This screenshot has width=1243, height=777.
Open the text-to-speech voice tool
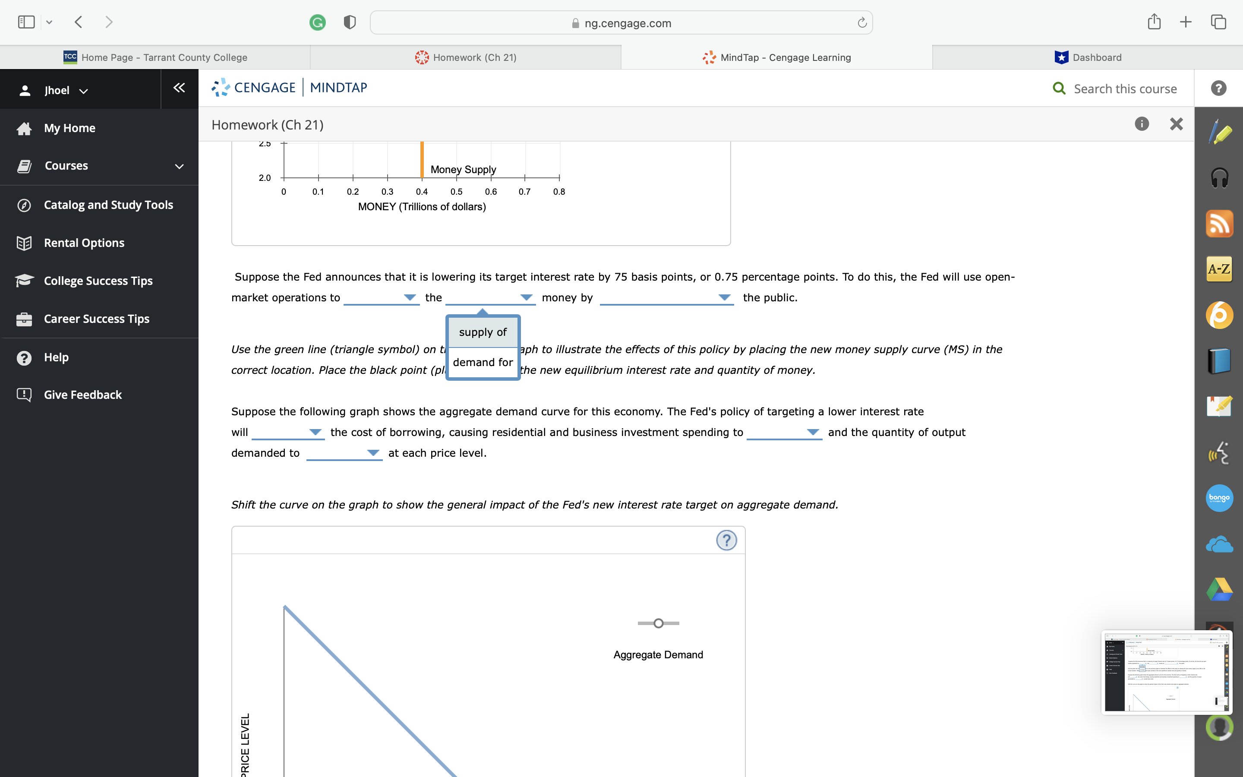[1220, 452]
